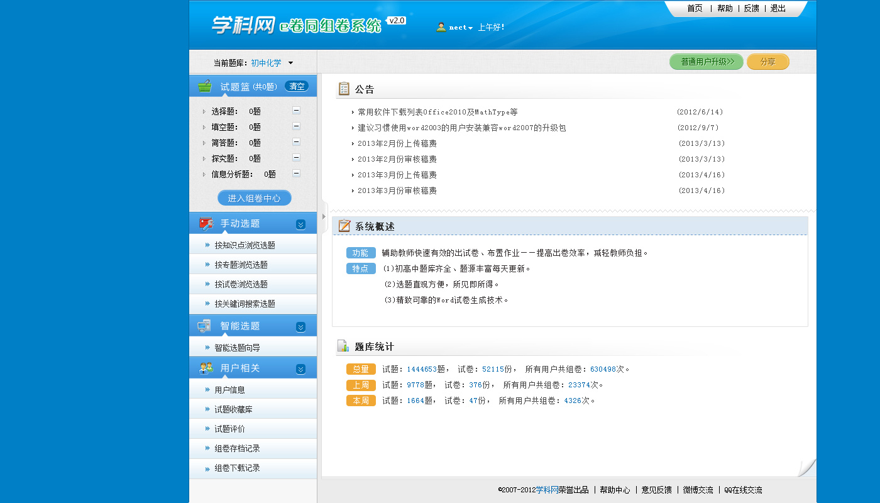
Task: Go to 首页 in top navigation
Action: coord(695,8)
